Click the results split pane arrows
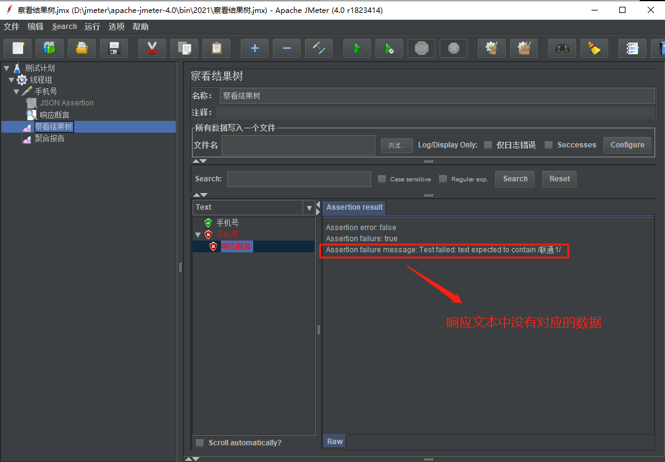The image size is (665, 462). pos(318,208)
